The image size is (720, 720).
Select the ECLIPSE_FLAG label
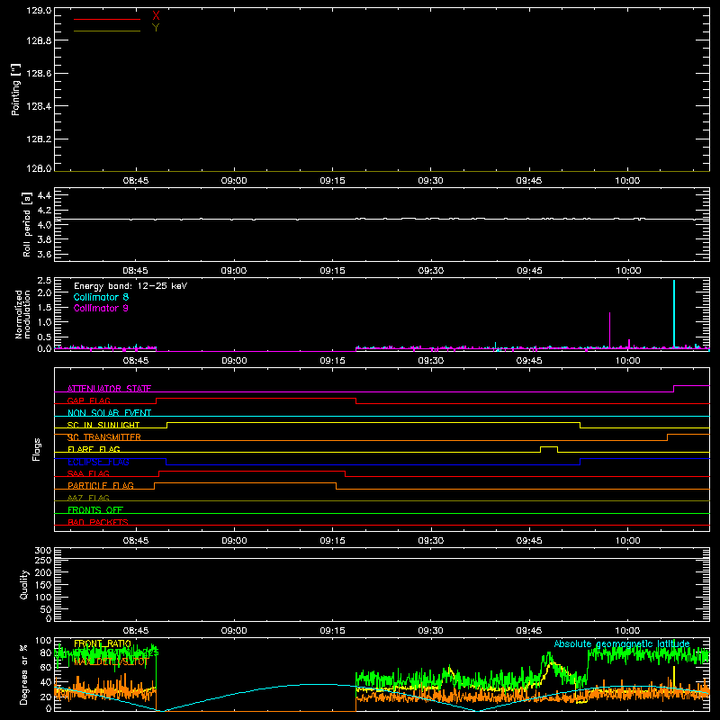pos(98,462)
